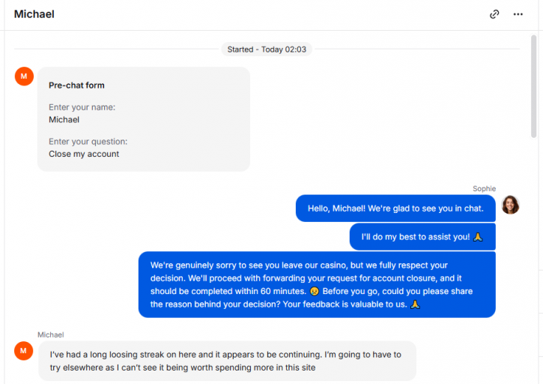Click 'Close my account' question text
This screenshot has width=543, height=384.
tap(84, 154)
